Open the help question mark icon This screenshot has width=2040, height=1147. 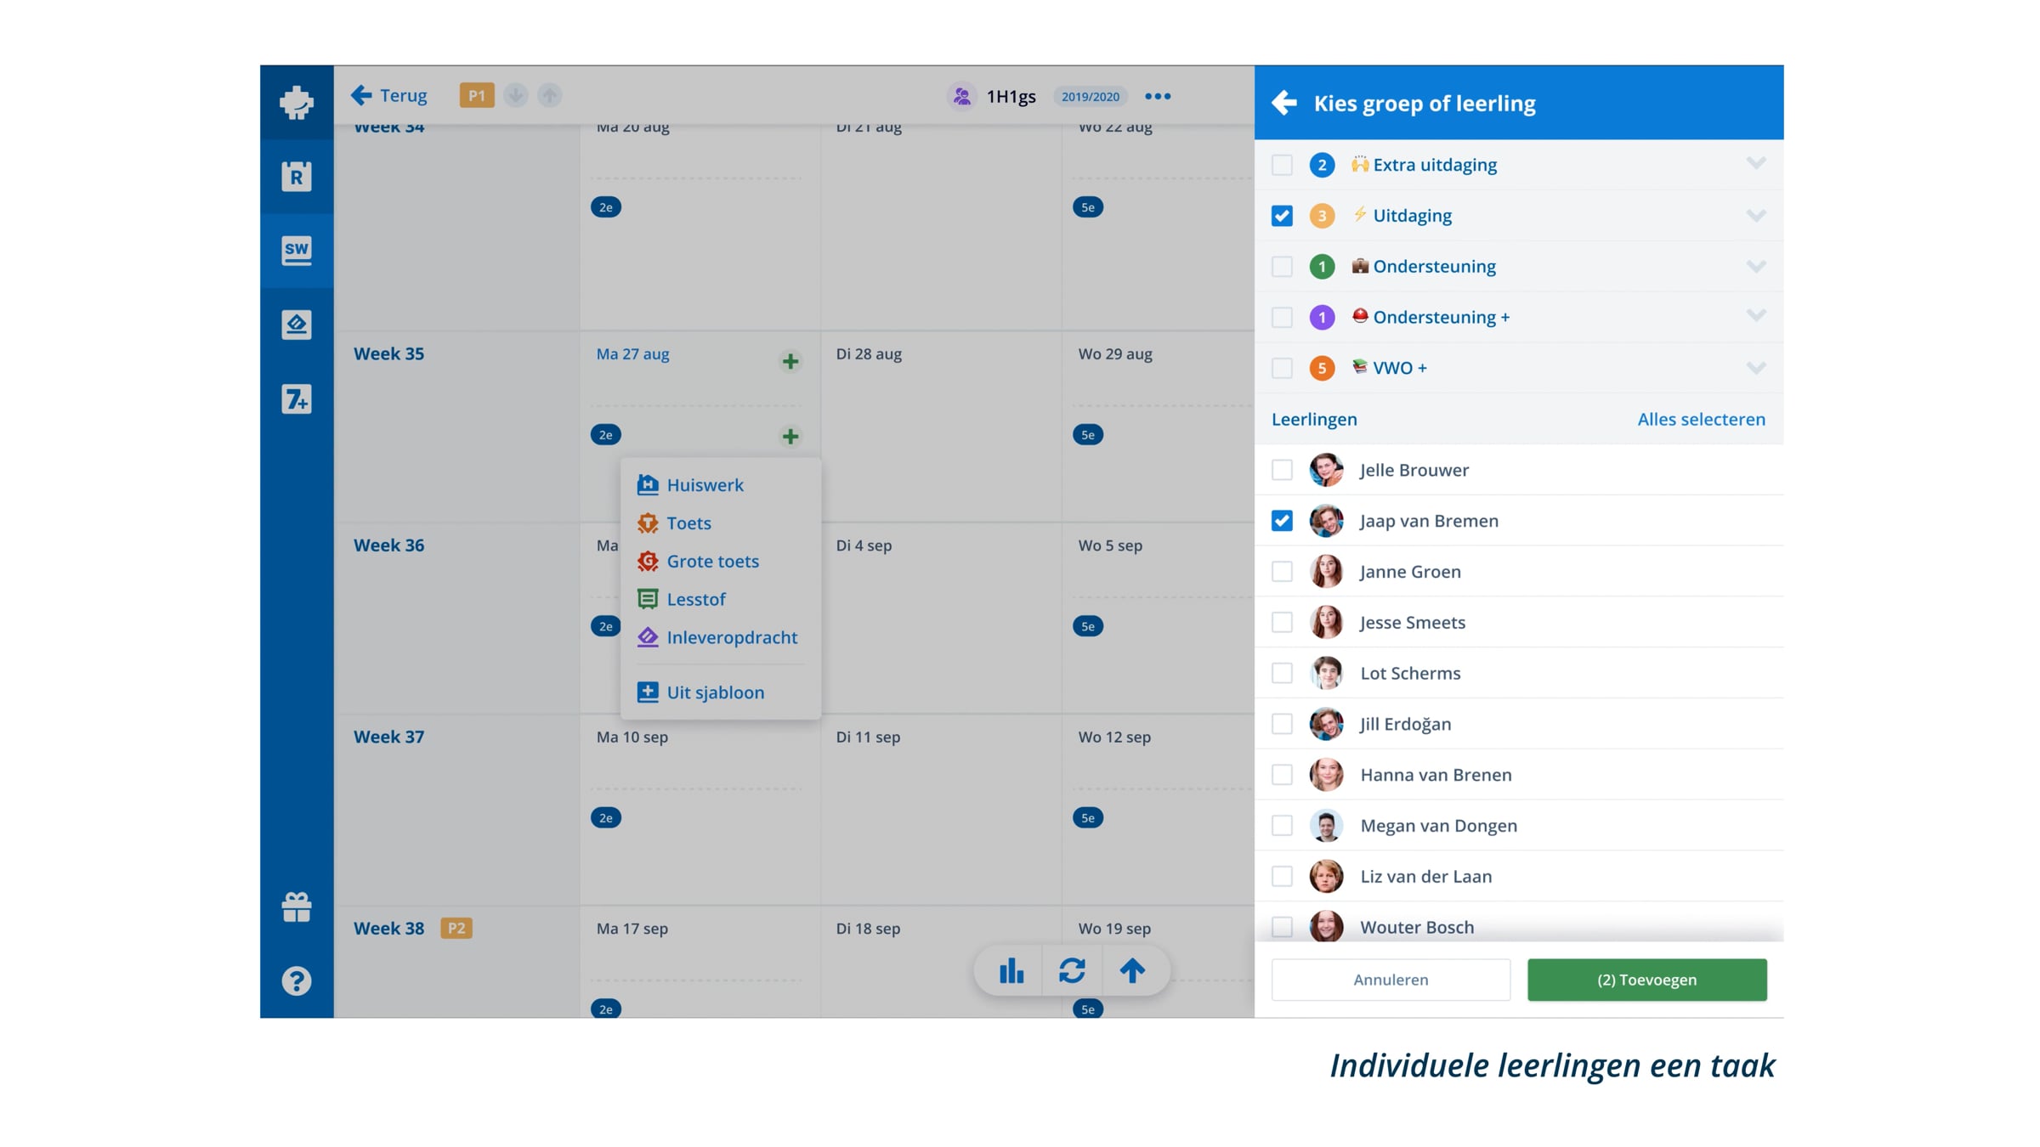point(297,980)
